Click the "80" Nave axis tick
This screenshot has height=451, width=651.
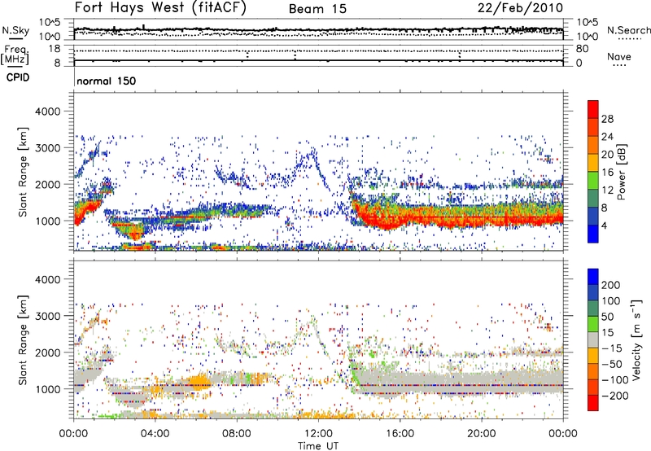pos(582,49)
